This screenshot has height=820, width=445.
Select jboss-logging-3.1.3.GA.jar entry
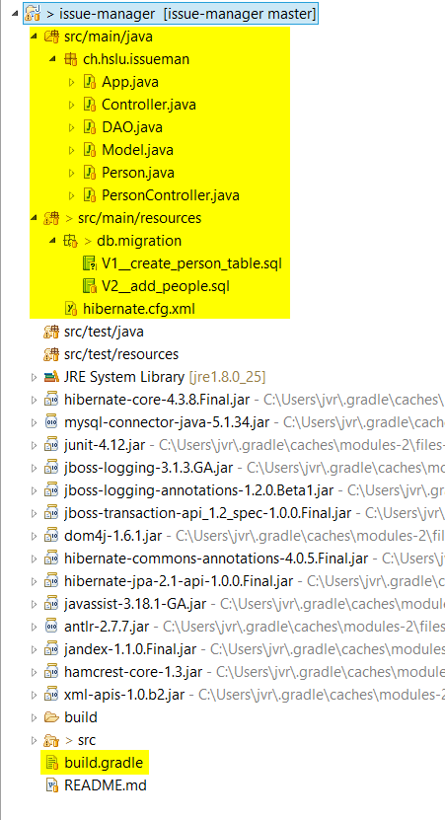tap(149, 468)
